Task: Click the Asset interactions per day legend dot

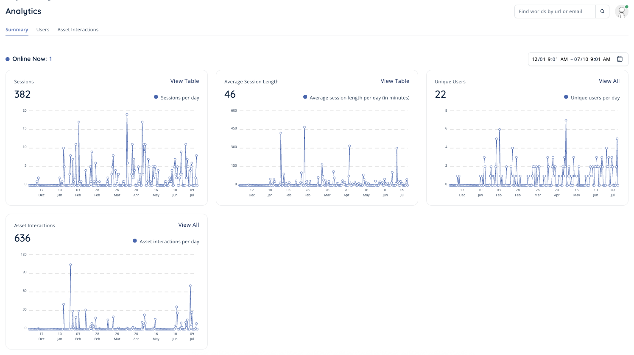Action: (x=135, y=241)
